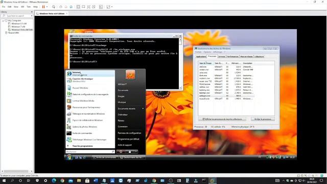The width and height of the screenshot is (327, 184).
Task: Click the Send Ctrl+Alt+Del toolbar icon
Action: [x=54, y=7]
